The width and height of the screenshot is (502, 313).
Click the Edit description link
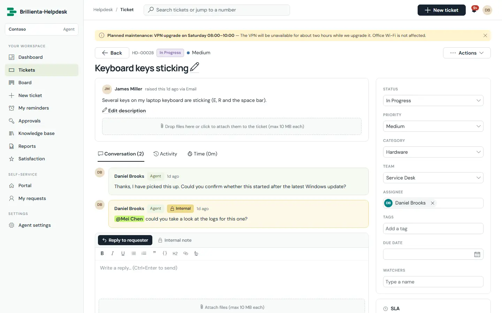[x=124, y=111]
